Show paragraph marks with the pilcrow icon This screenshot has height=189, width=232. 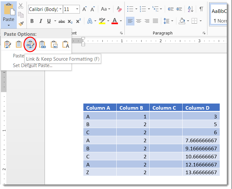point(201,9)
